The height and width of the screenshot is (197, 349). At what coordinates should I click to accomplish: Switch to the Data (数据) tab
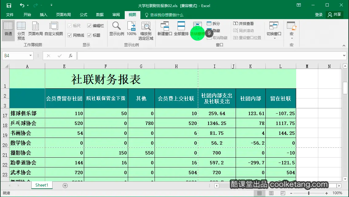100,15
